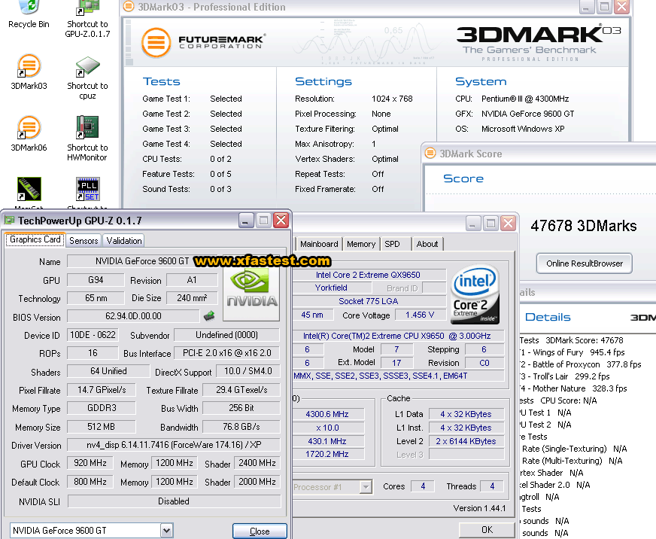Click the Threads count value 4
The width and height of the screenshot is (656, 539).
click(x=492, y=486)
